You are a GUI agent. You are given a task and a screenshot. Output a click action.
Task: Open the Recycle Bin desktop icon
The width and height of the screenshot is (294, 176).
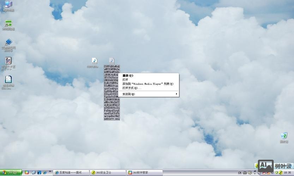pyautogui.click(x=284, y=136)
